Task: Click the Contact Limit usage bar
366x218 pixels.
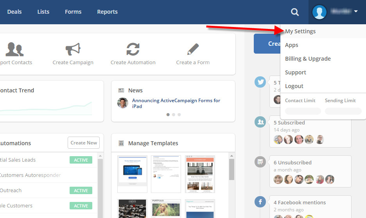Action: pyautogui.click(x=303, y=111)
